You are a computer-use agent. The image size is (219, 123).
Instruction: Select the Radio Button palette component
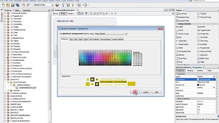tap(182, 44)
